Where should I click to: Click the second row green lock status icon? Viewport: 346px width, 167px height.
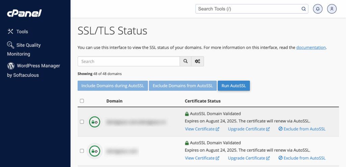tap(95, 151)
